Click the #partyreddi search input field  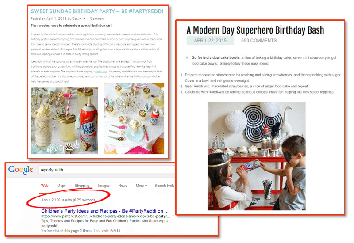click(x=107, y=170)
